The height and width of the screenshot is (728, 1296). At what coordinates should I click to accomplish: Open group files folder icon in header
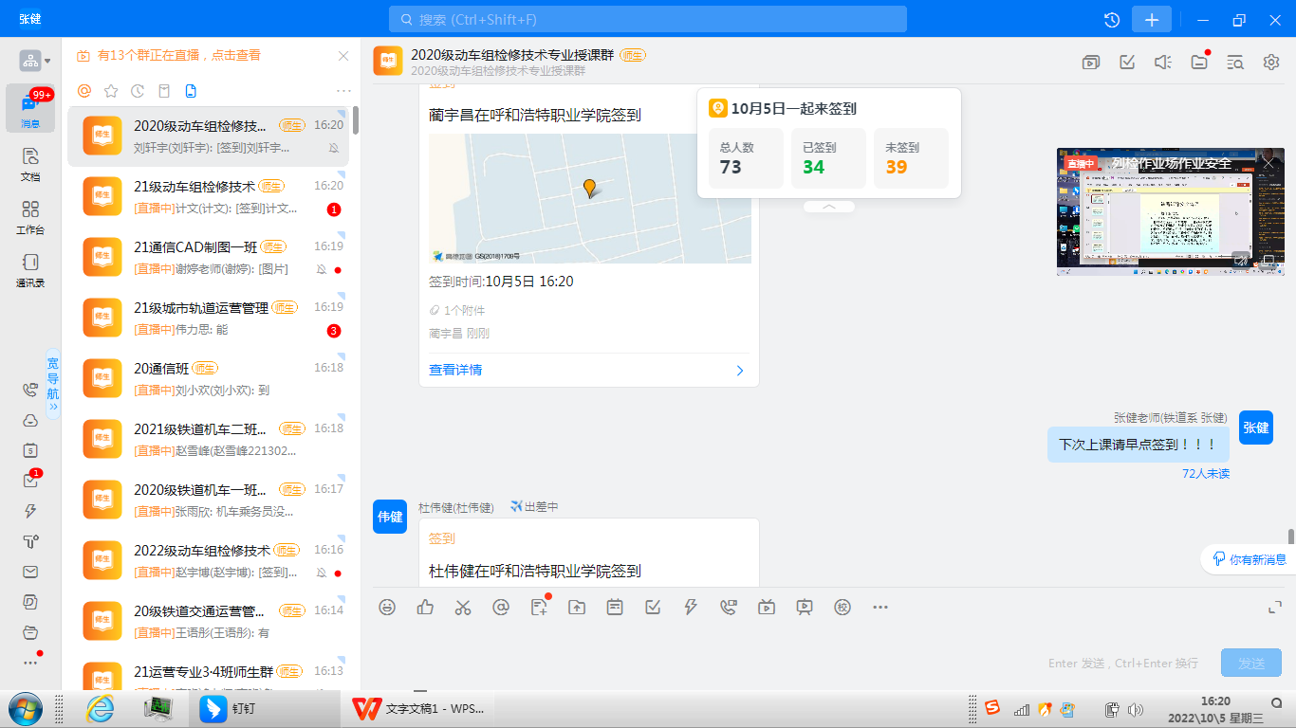click(1199, 63)
